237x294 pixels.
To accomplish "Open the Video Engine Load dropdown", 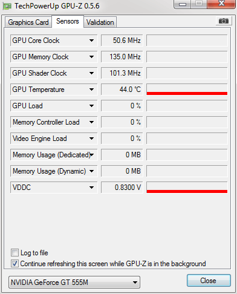I will coord(91,139).
